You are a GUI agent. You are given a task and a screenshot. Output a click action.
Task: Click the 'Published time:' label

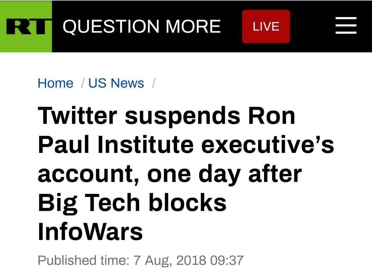[83, 260]
